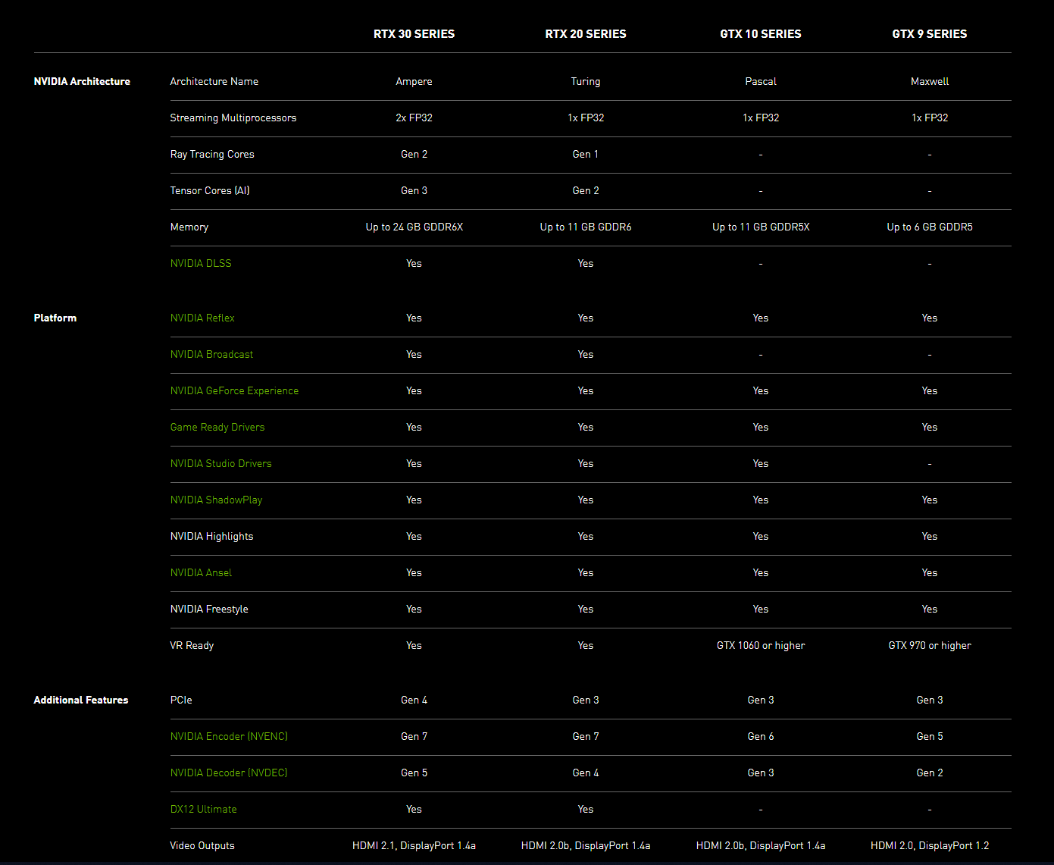Click the GTX 10 SERIES column header
This screenshot has height=865, width=1054.
(761, 34)
